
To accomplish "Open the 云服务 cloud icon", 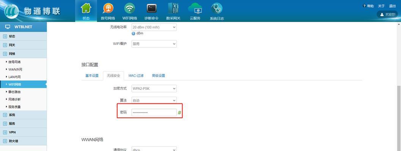I will pyautogui.click(x=195, y=8).
